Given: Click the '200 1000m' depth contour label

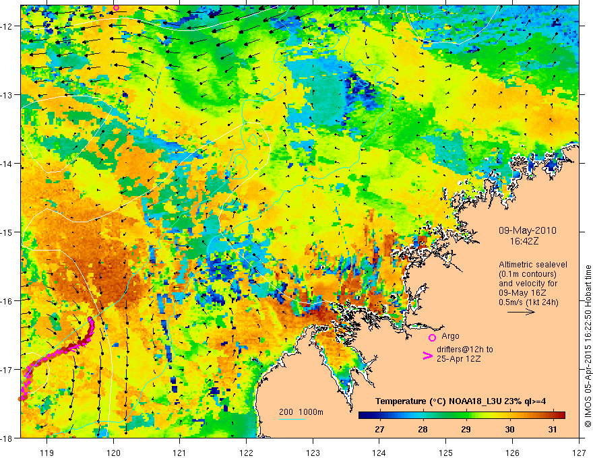Looking at the screenshot, I should pyautogui.click(x=301, y=412).
